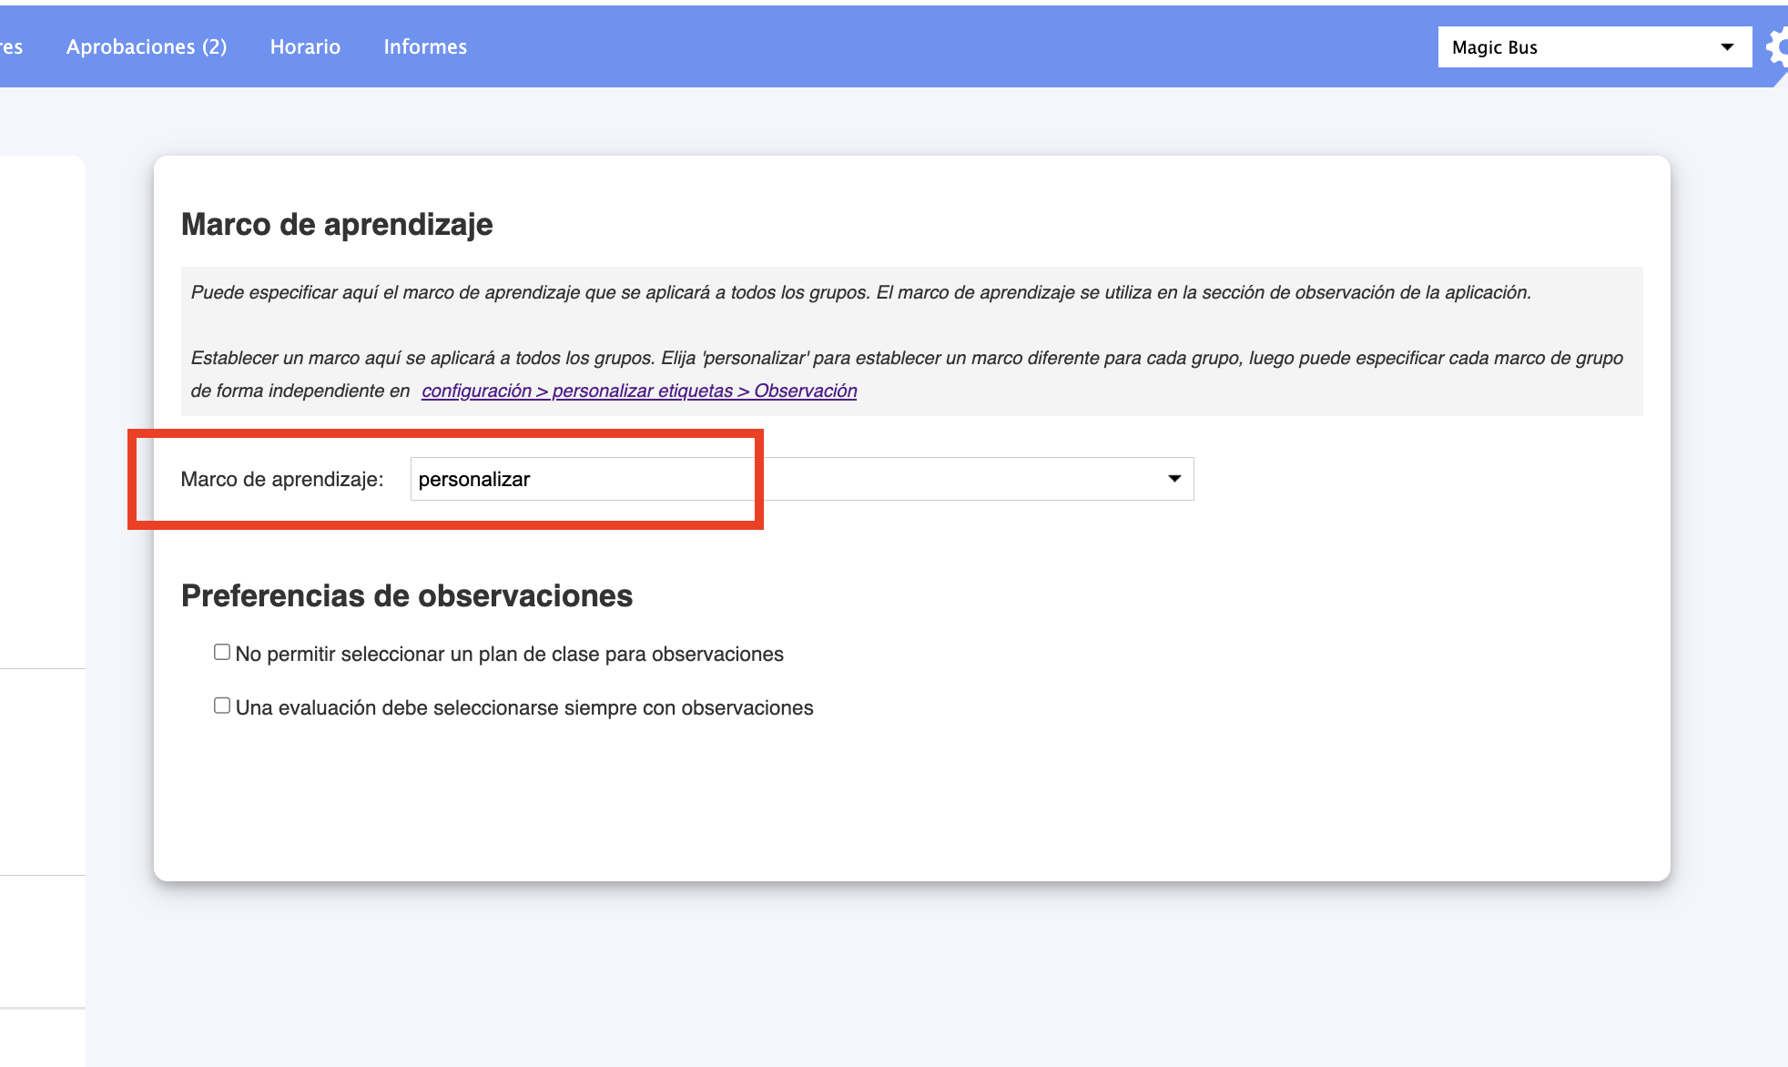Click the 'Marco de aprendizaje:' field label
Image resolution: width=1788 pixels, height=1067 pixels.
282,479
